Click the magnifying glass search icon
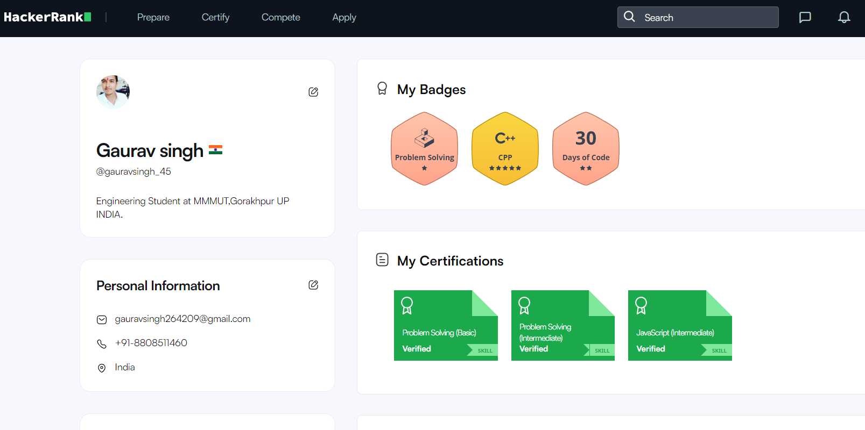This screenshot has height=430, width=865. pos(629,17)
